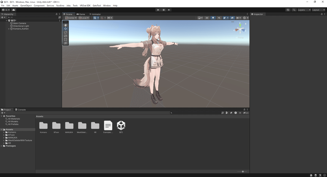
Task: Open Layout dropdown
Action: click(319, 10)
